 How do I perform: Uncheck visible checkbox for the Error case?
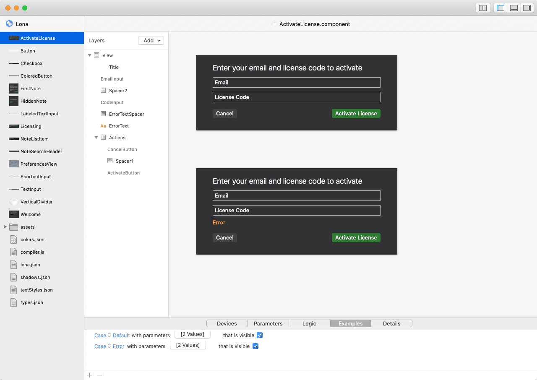tap(255, 346)
